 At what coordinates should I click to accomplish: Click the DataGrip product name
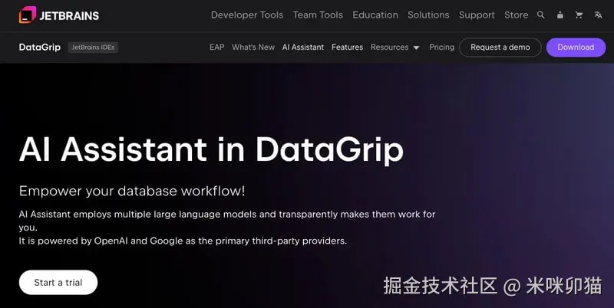40,48
